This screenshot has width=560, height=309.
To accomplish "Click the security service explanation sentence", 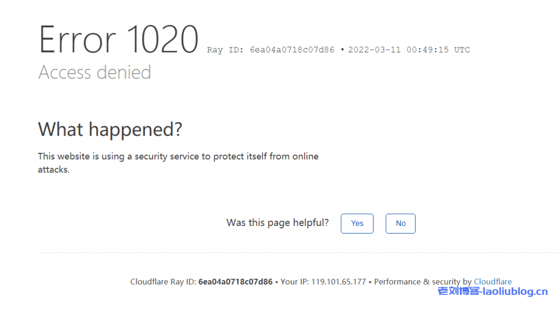I will tap(178, 157).
